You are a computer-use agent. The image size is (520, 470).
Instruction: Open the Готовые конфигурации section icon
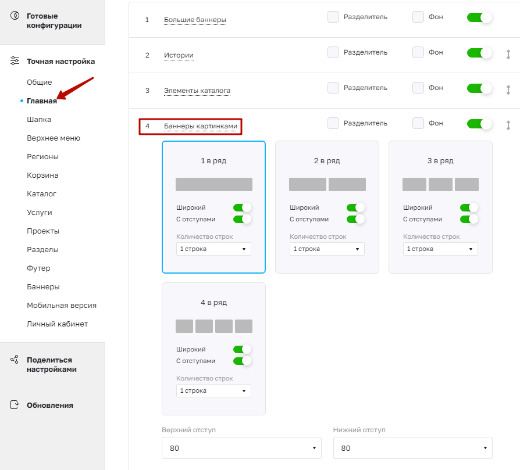coord(15,16)
